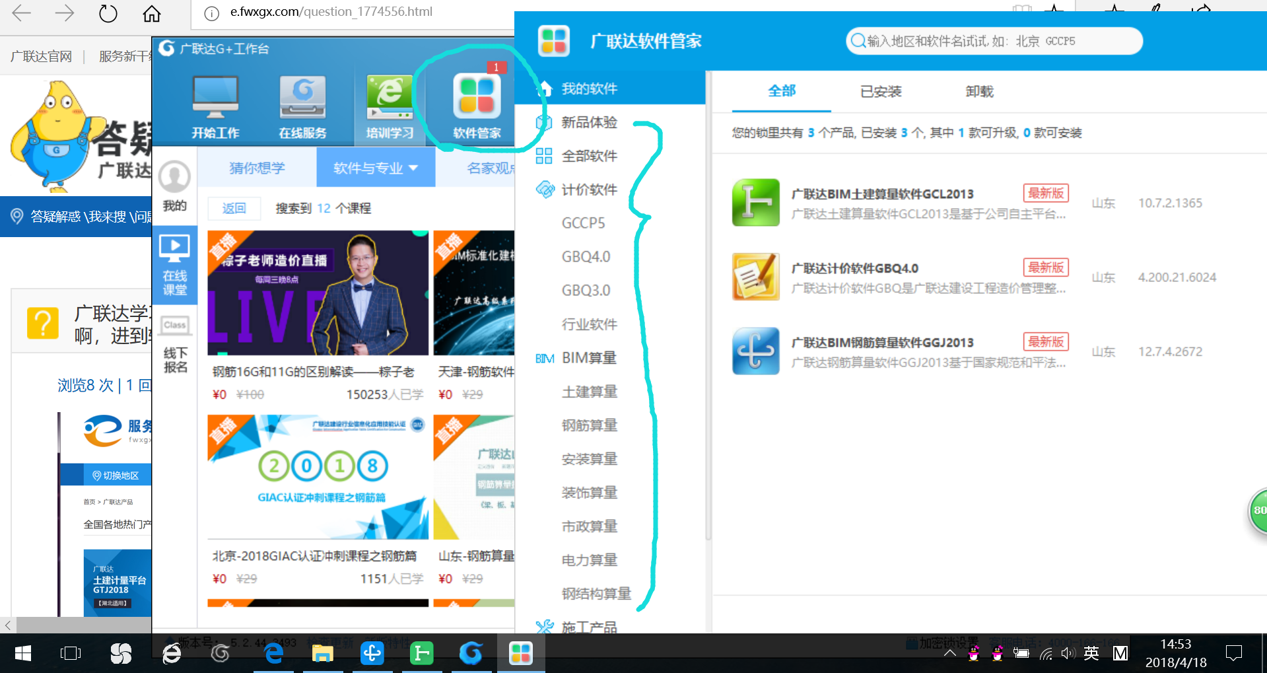Click 切换地区 in browser page

tap(116, 476)
